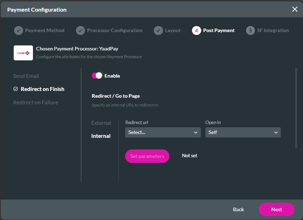The image size is (303, 220).
Task: Click the Back button
Action: pos(238,209)
